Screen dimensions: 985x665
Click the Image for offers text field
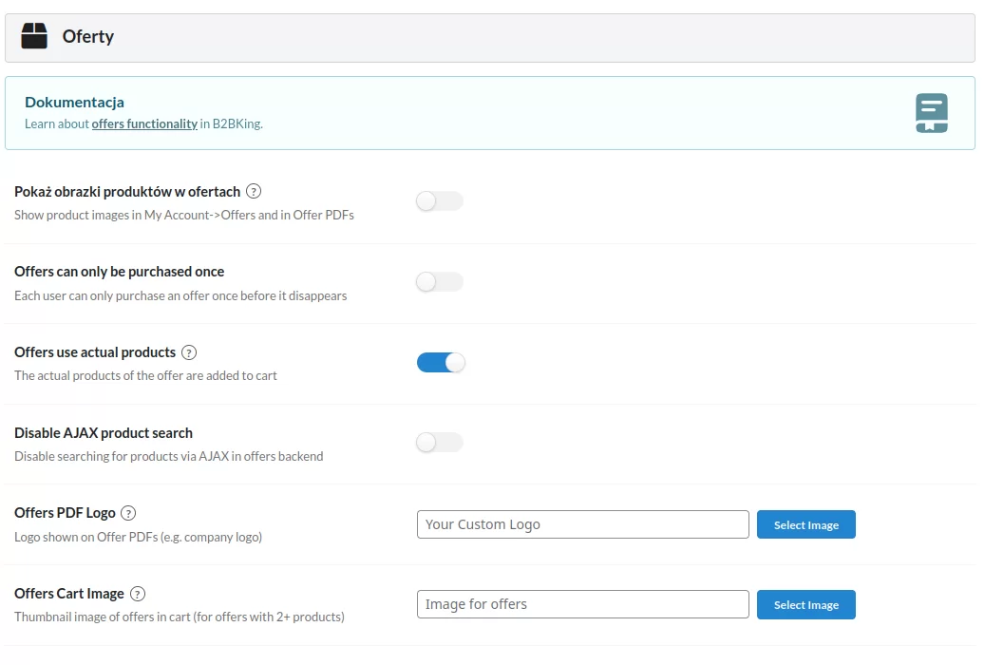(x=582, y=604)
